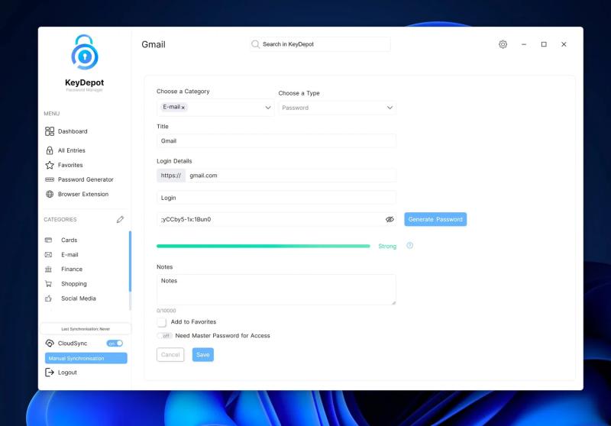Viewport: 611px width, 426px height.
Task: Click the Social Media thumbs-up icon
Action: point(48,299)
